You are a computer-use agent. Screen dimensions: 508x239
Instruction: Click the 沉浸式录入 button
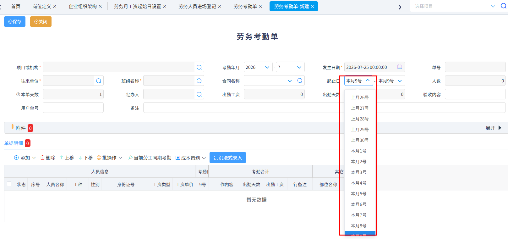228,158
